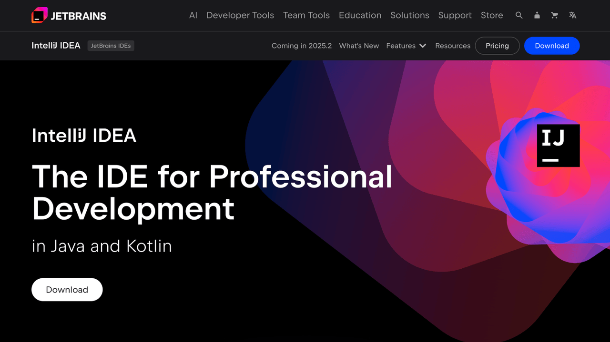Open search using the magnifier icon
This screenshot has width=610, height=342.
(x=519, y=15)
